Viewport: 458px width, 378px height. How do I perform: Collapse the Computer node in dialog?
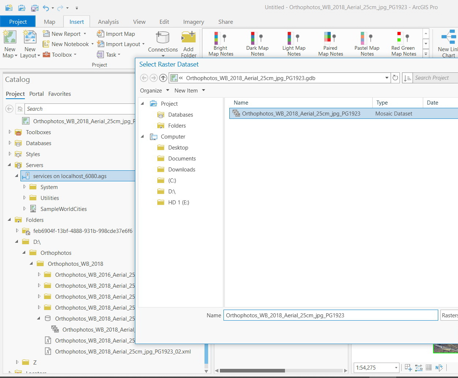[x=143, y=136]
